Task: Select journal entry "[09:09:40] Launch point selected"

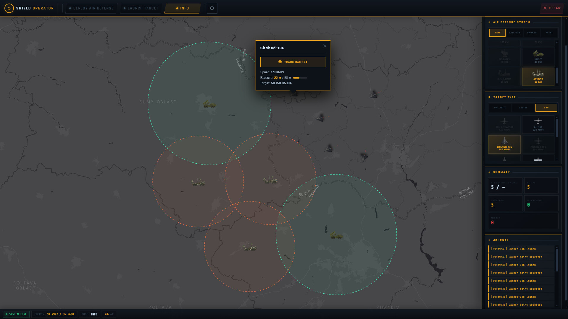Action: point(521,273)
